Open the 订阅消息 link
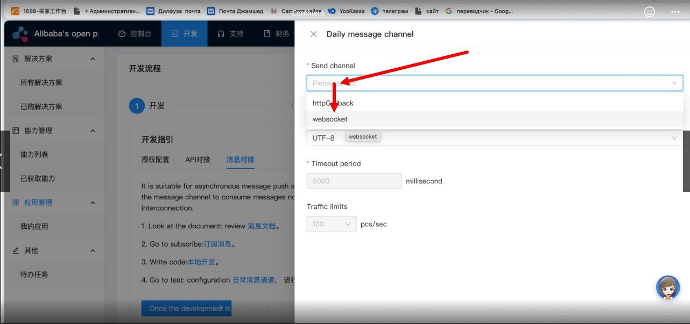The height and width of the screenshot is (324, 690). coord(217,244)
